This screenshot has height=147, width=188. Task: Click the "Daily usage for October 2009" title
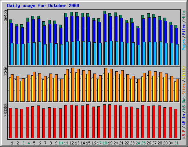click(x=43, y=6)
